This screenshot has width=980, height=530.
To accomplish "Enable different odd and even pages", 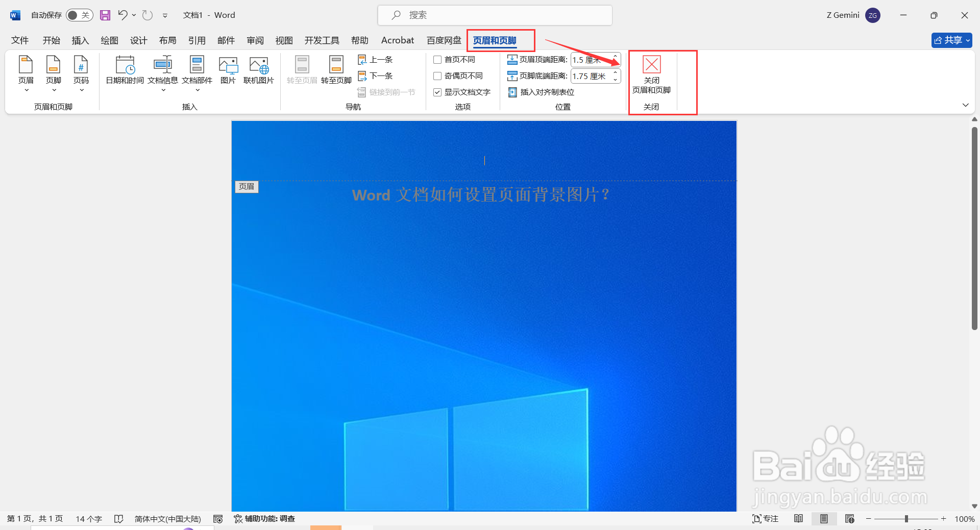I will [437, 76].
